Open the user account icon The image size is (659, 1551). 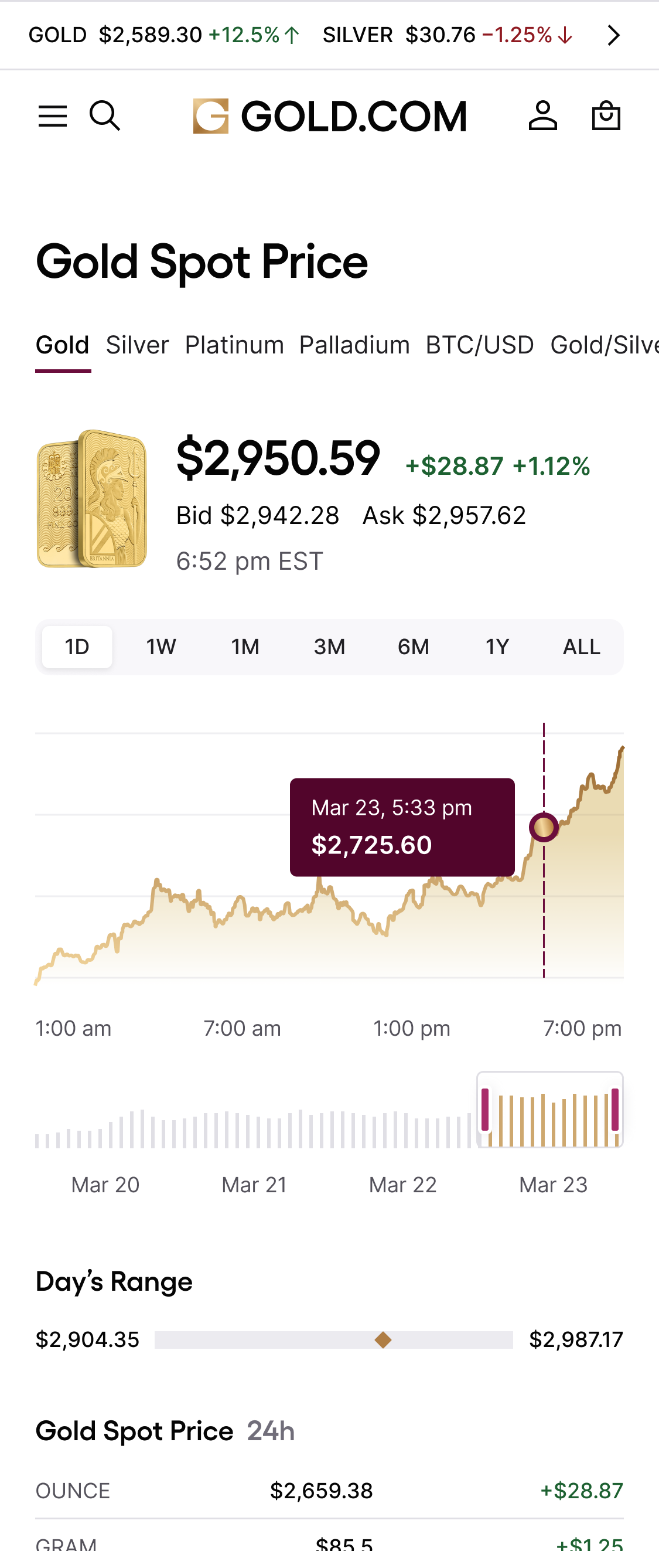coord(543,115)
